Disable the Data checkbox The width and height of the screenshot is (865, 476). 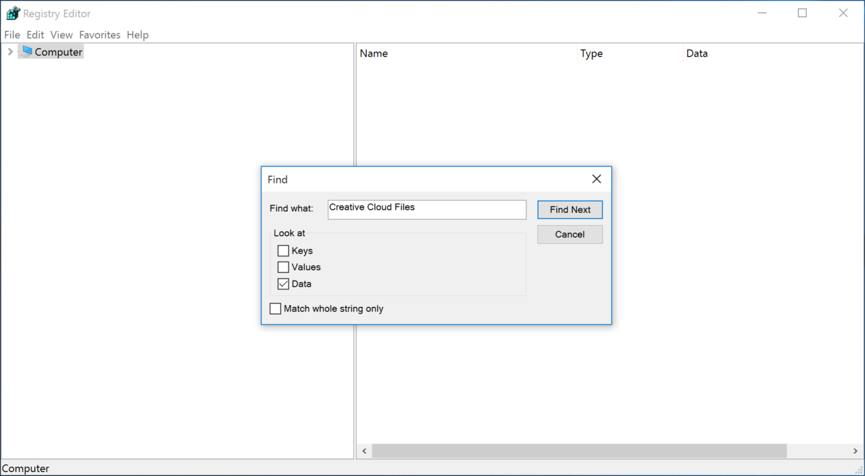[283, 283]
